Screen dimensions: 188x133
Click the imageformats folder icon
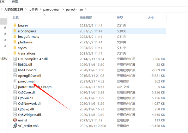point(15,37)
